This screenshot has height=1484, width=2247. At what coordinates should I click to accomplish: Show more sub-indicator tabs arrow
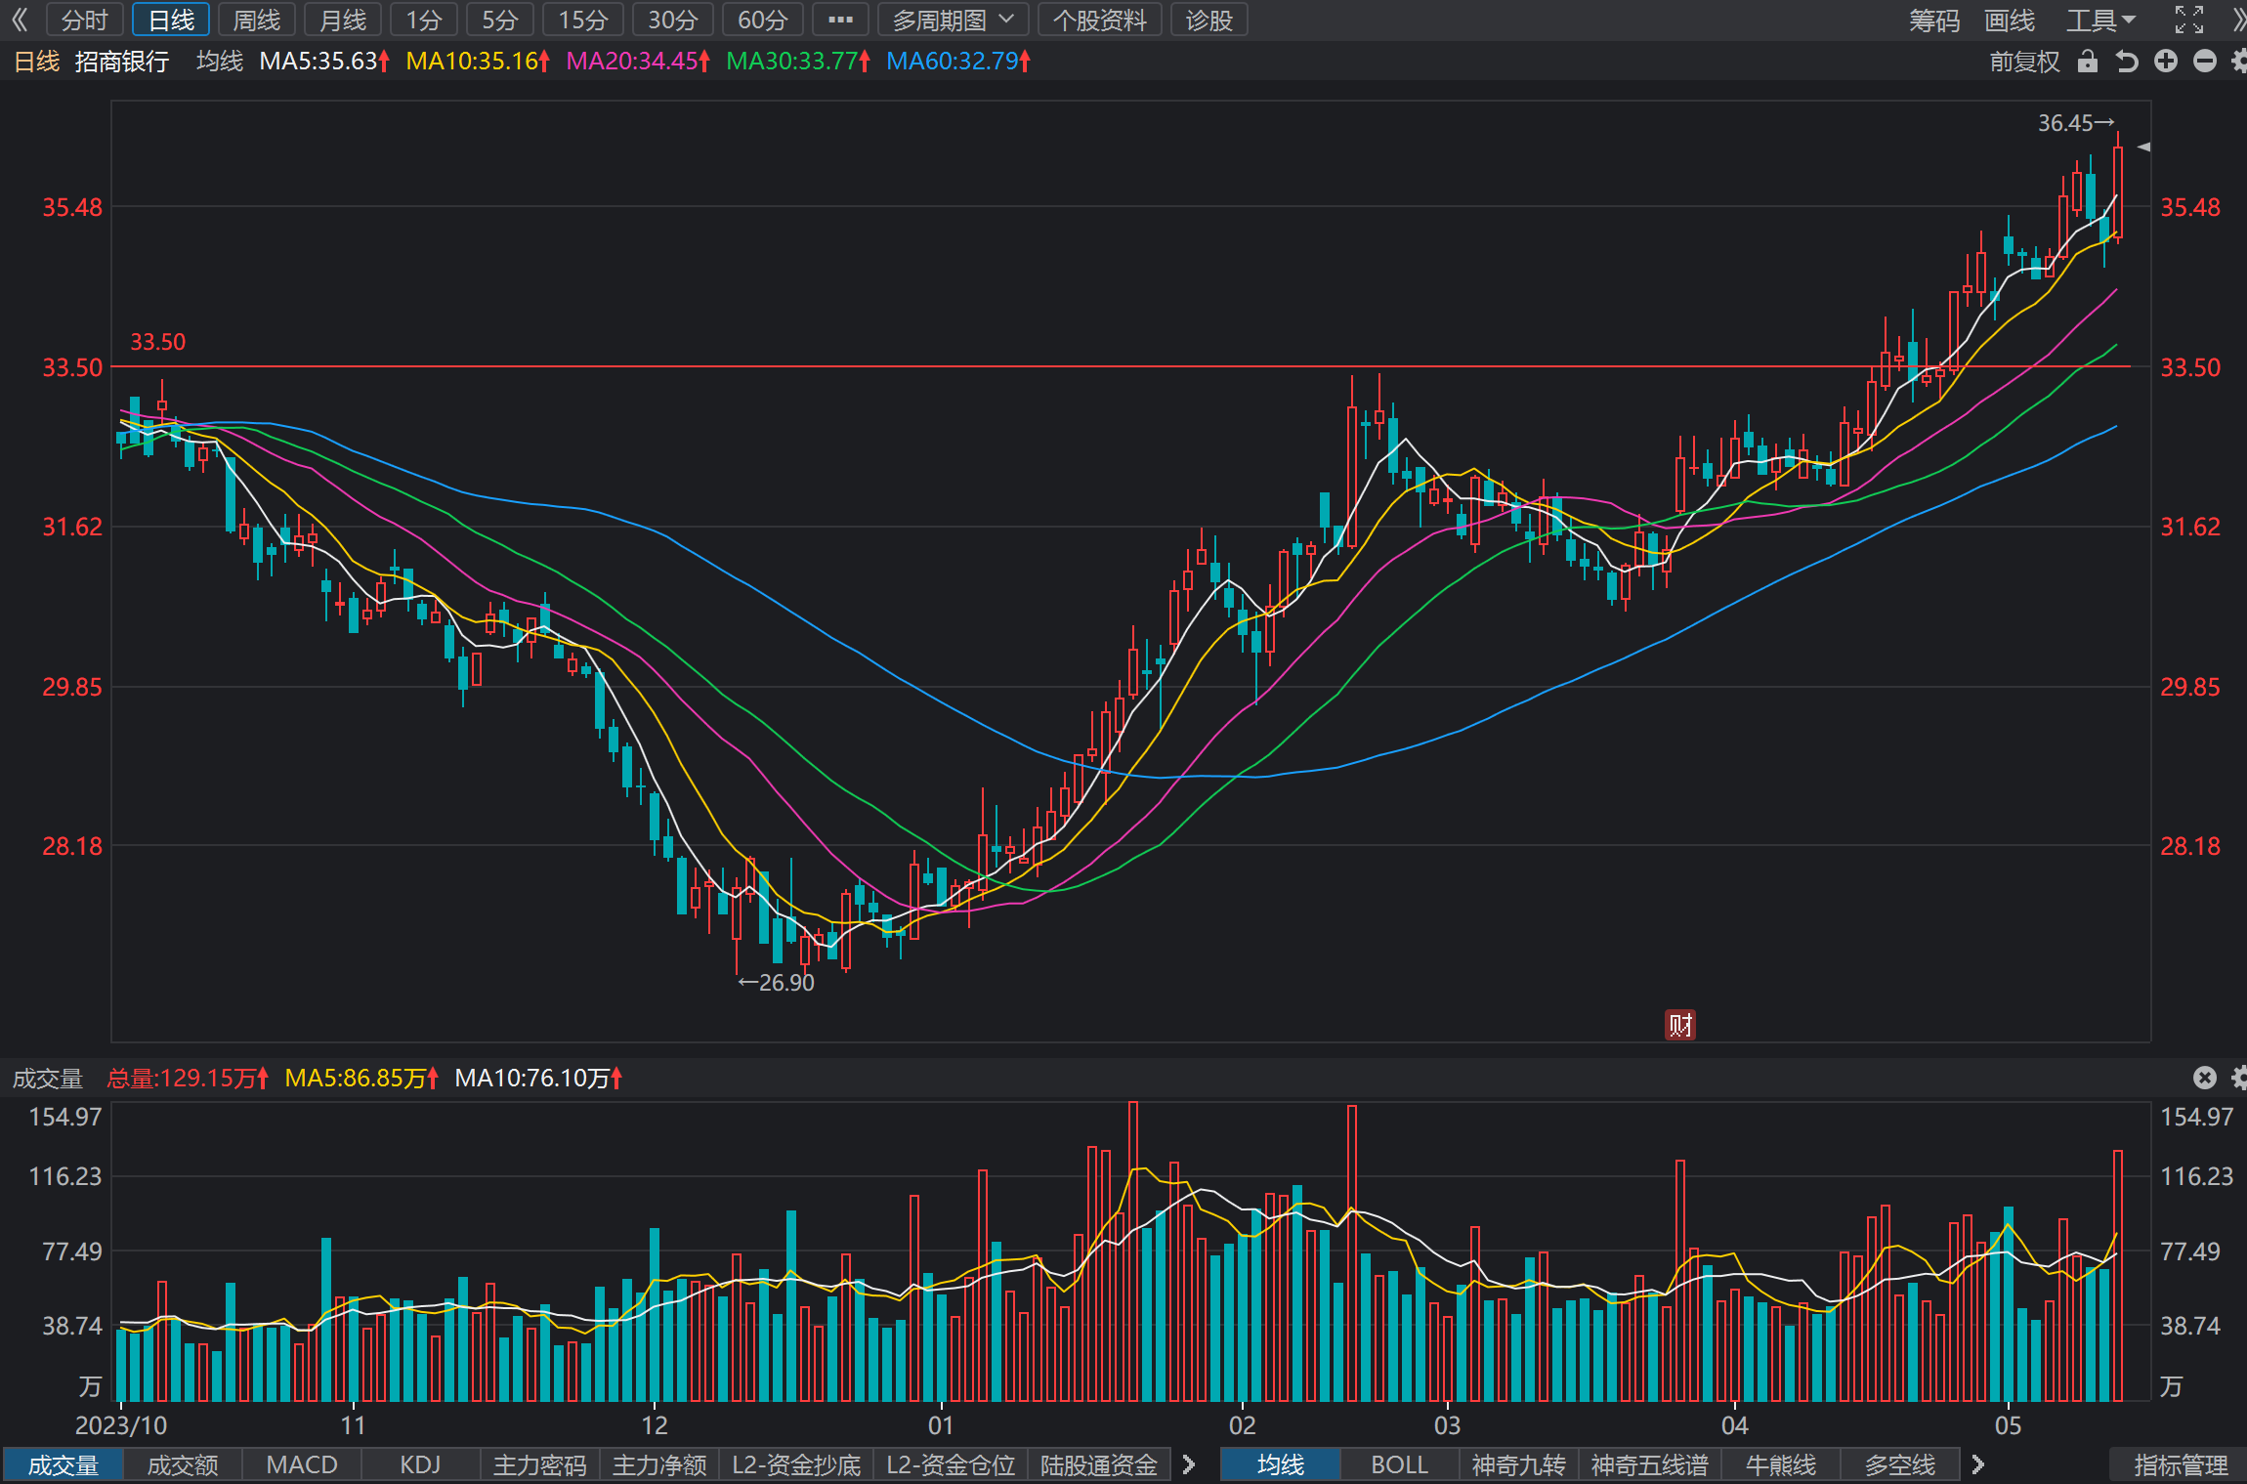1189,1464
